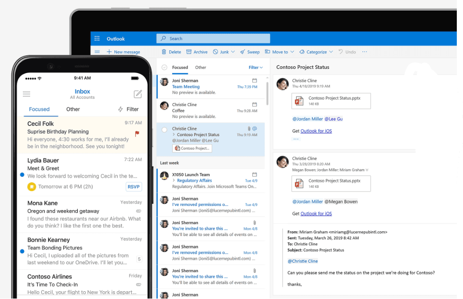Open the Outlook app launcher grid
Image resolution: width=463 pixels, height=299 pixels.
point(97,39)
